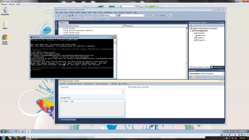
Task: Click the Cut toolbar icon
Action: (x=76, y=16)
